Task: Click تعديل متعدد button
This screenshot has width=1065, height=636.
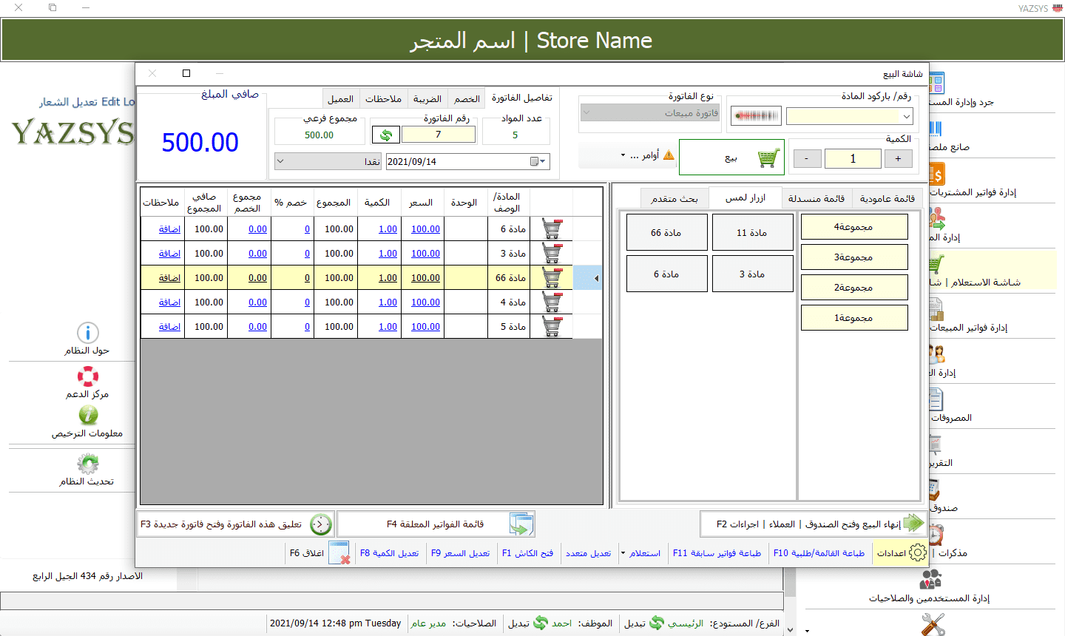Action: tap(589, 552)
